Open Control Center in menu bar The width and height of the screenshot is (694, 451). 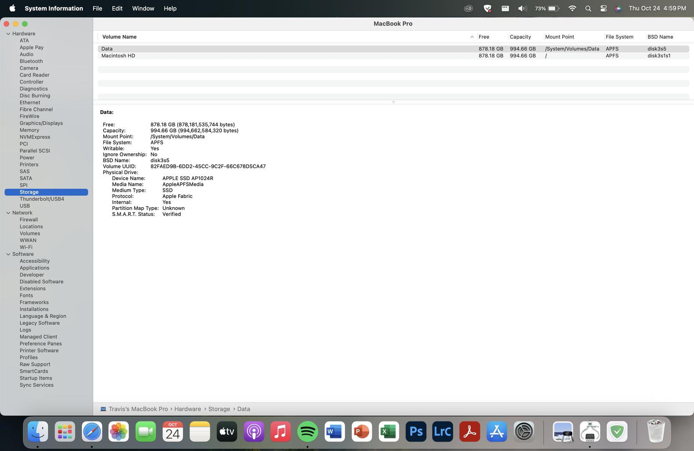(603, 8)
